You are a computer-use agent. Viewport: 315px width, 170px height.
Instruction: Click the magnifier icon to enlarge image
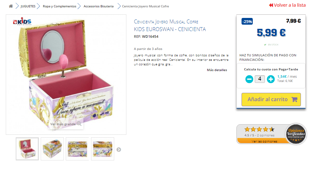79,124
